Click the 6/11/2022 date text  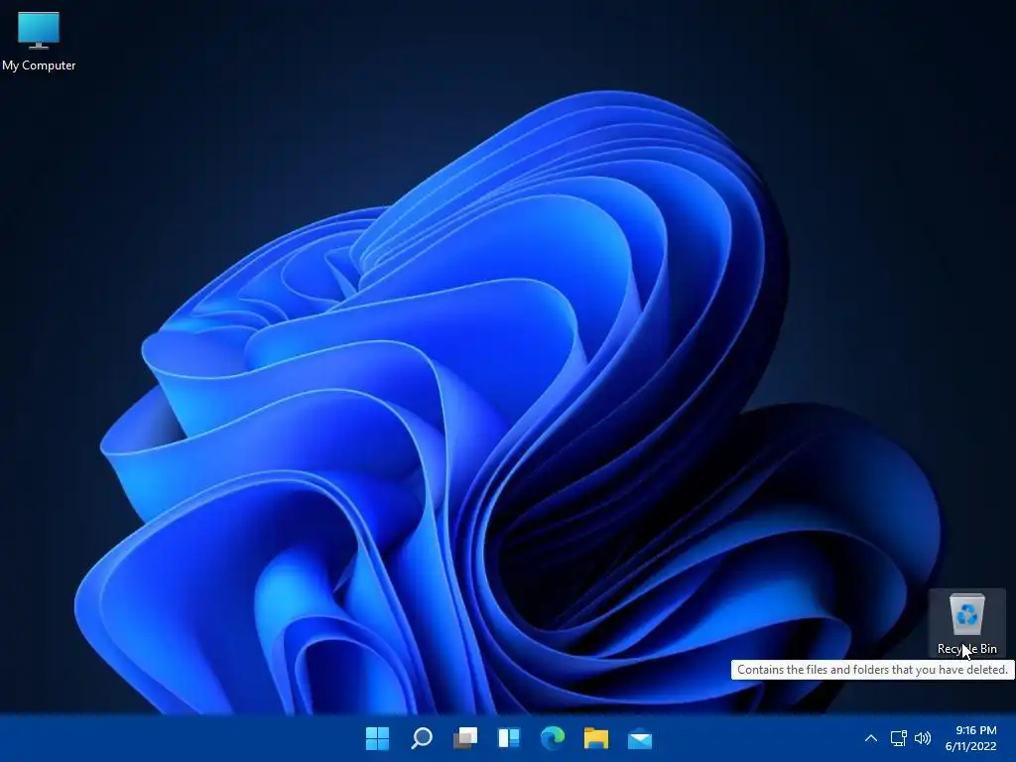click(x=970, y=746)
